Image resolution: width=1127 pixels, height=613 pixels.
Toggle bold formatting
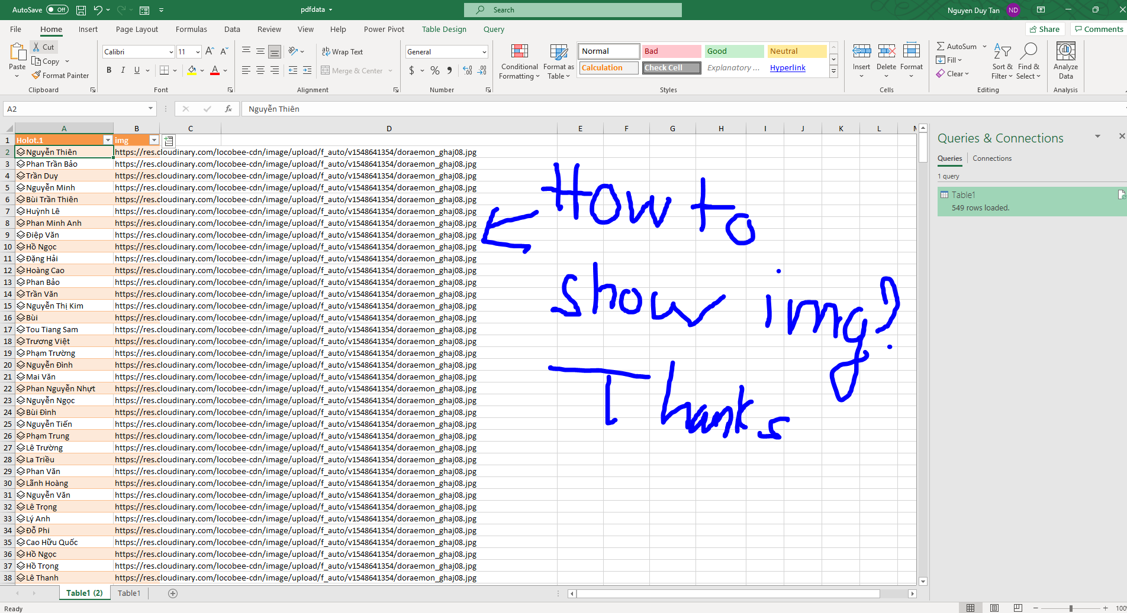click(x=108, y=70)
